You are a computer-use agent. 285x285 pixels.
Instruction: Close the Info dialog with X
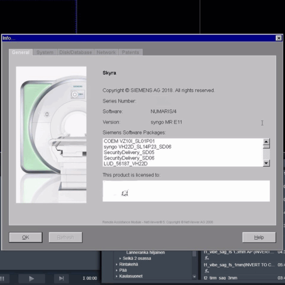(278, 38)
